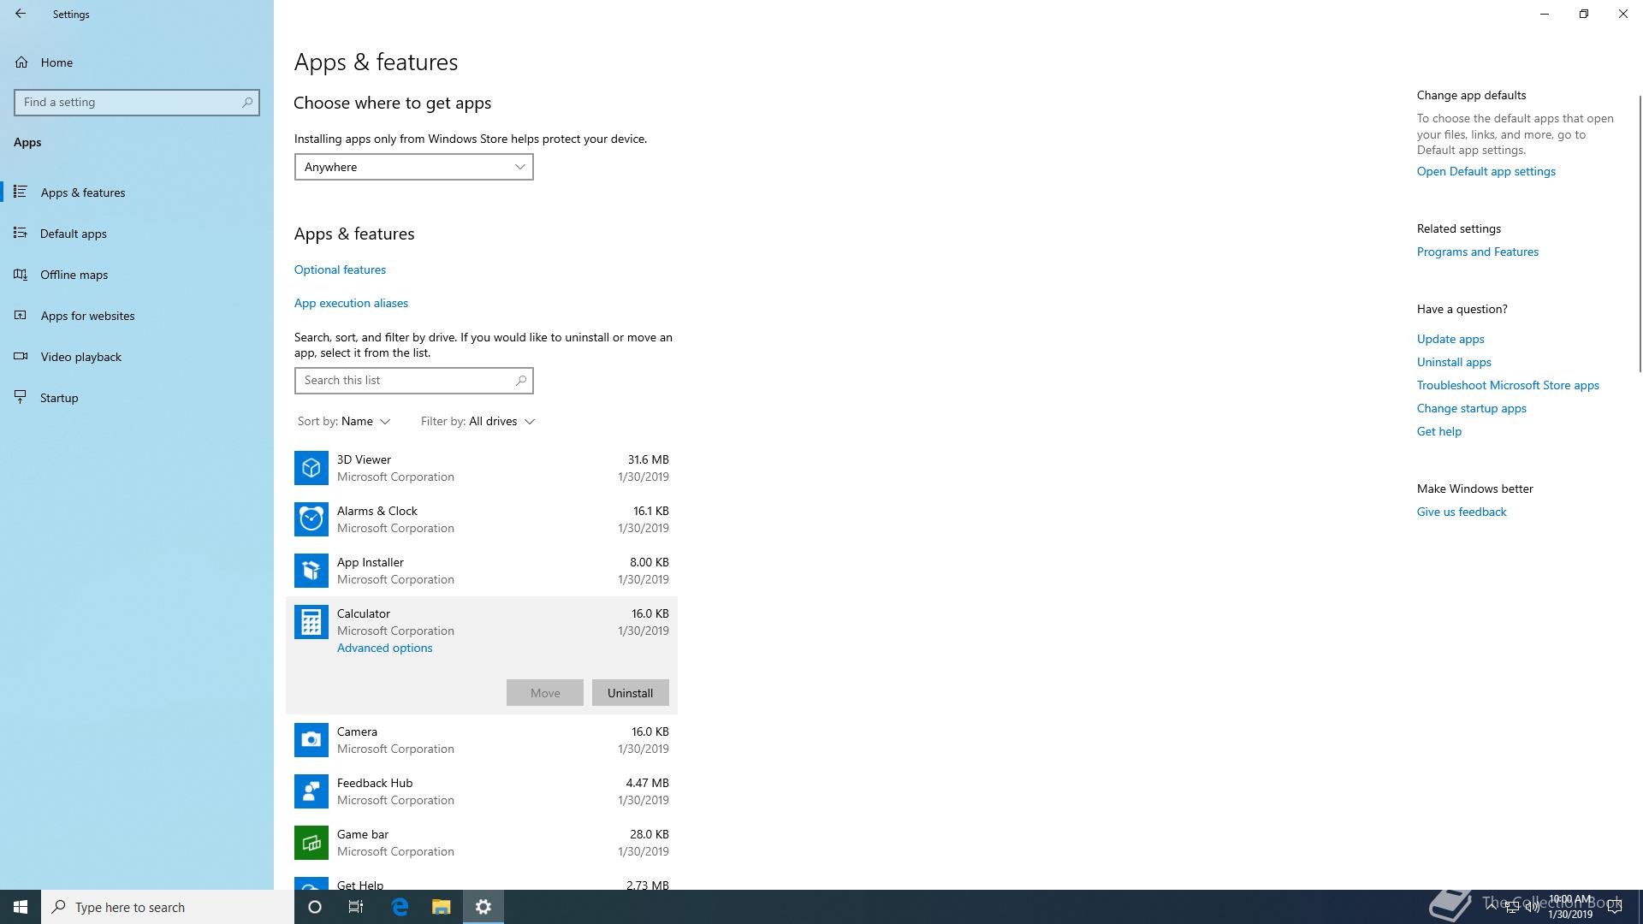This screenshot has width=1643, height=924.
Task: Select the Feedback Hub name text
Action: tap(375, 783)
